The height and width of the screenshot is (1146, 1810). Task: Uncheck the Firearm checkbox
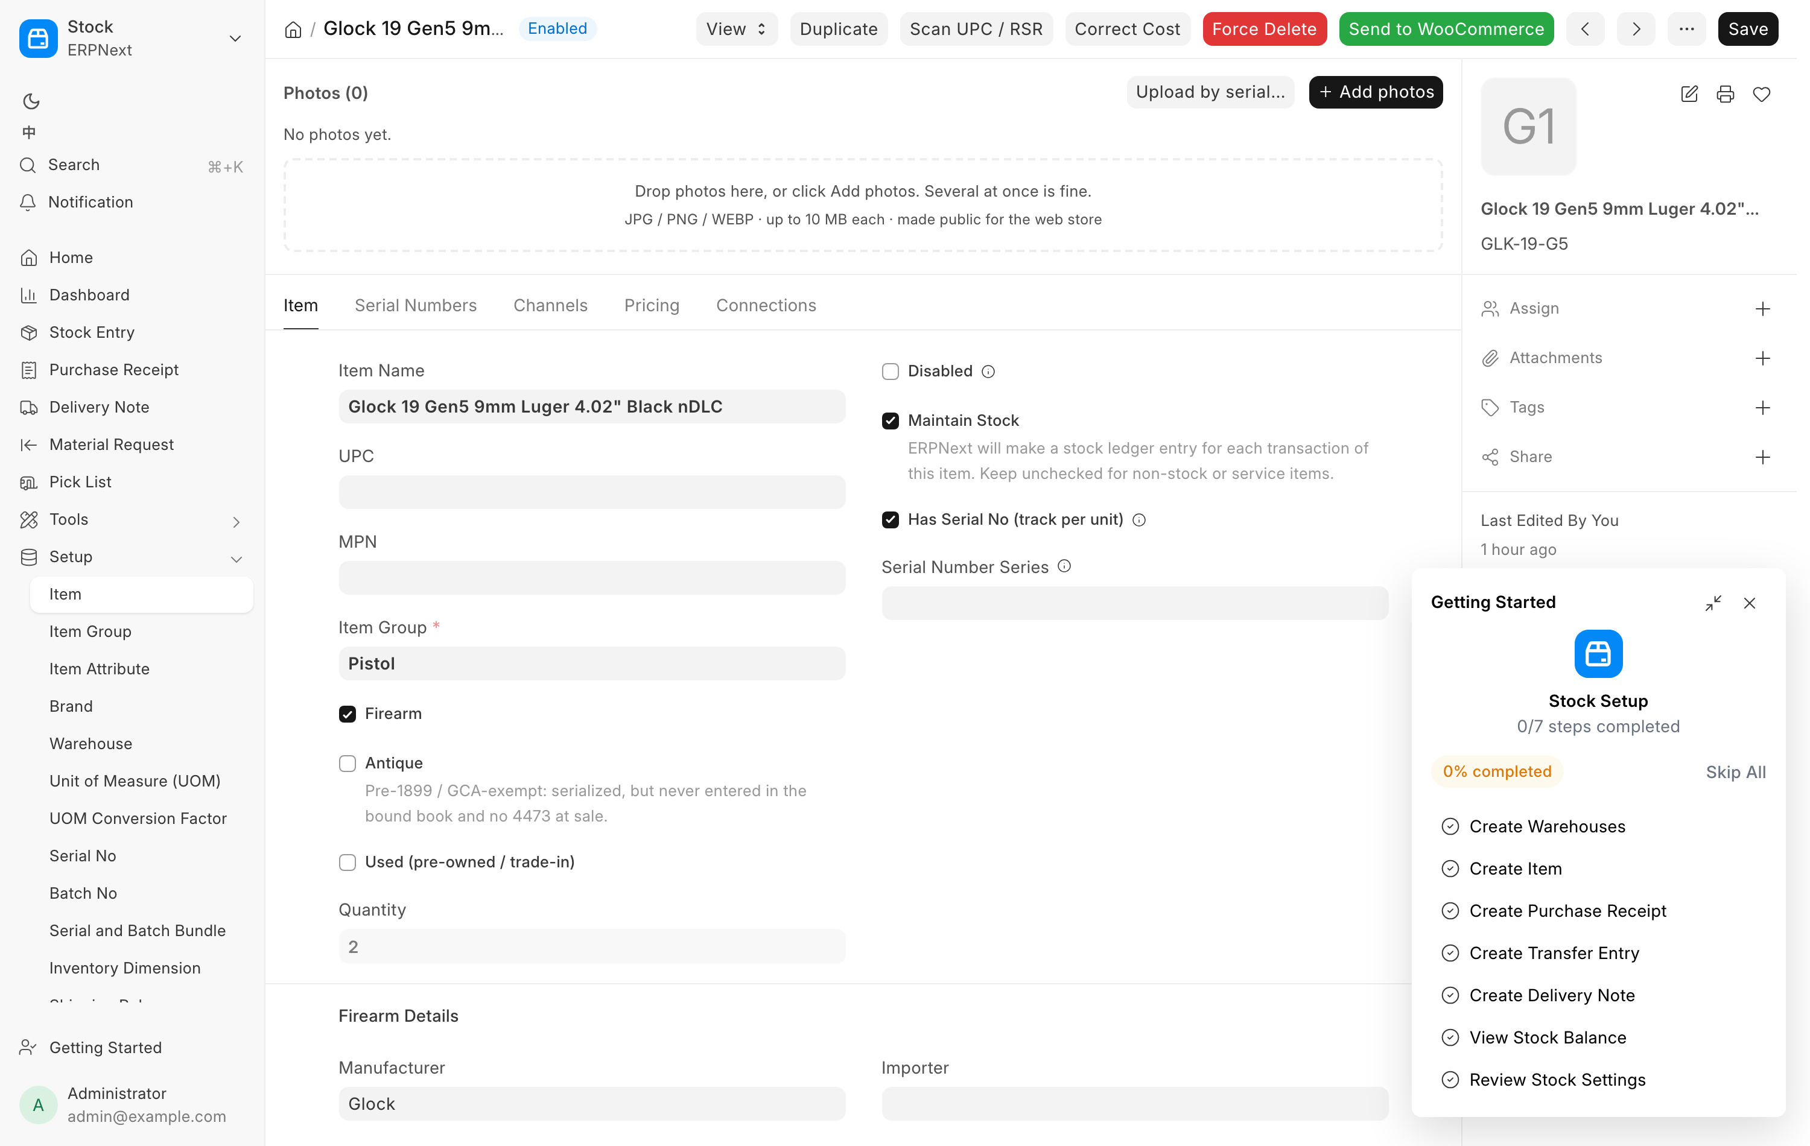tap(348, 714)
